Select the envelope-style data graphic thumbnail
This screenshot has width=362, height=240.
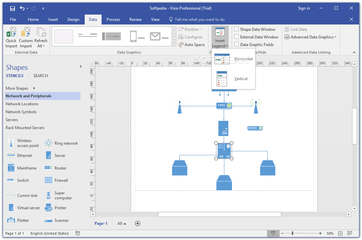click(x=159, y=36)
